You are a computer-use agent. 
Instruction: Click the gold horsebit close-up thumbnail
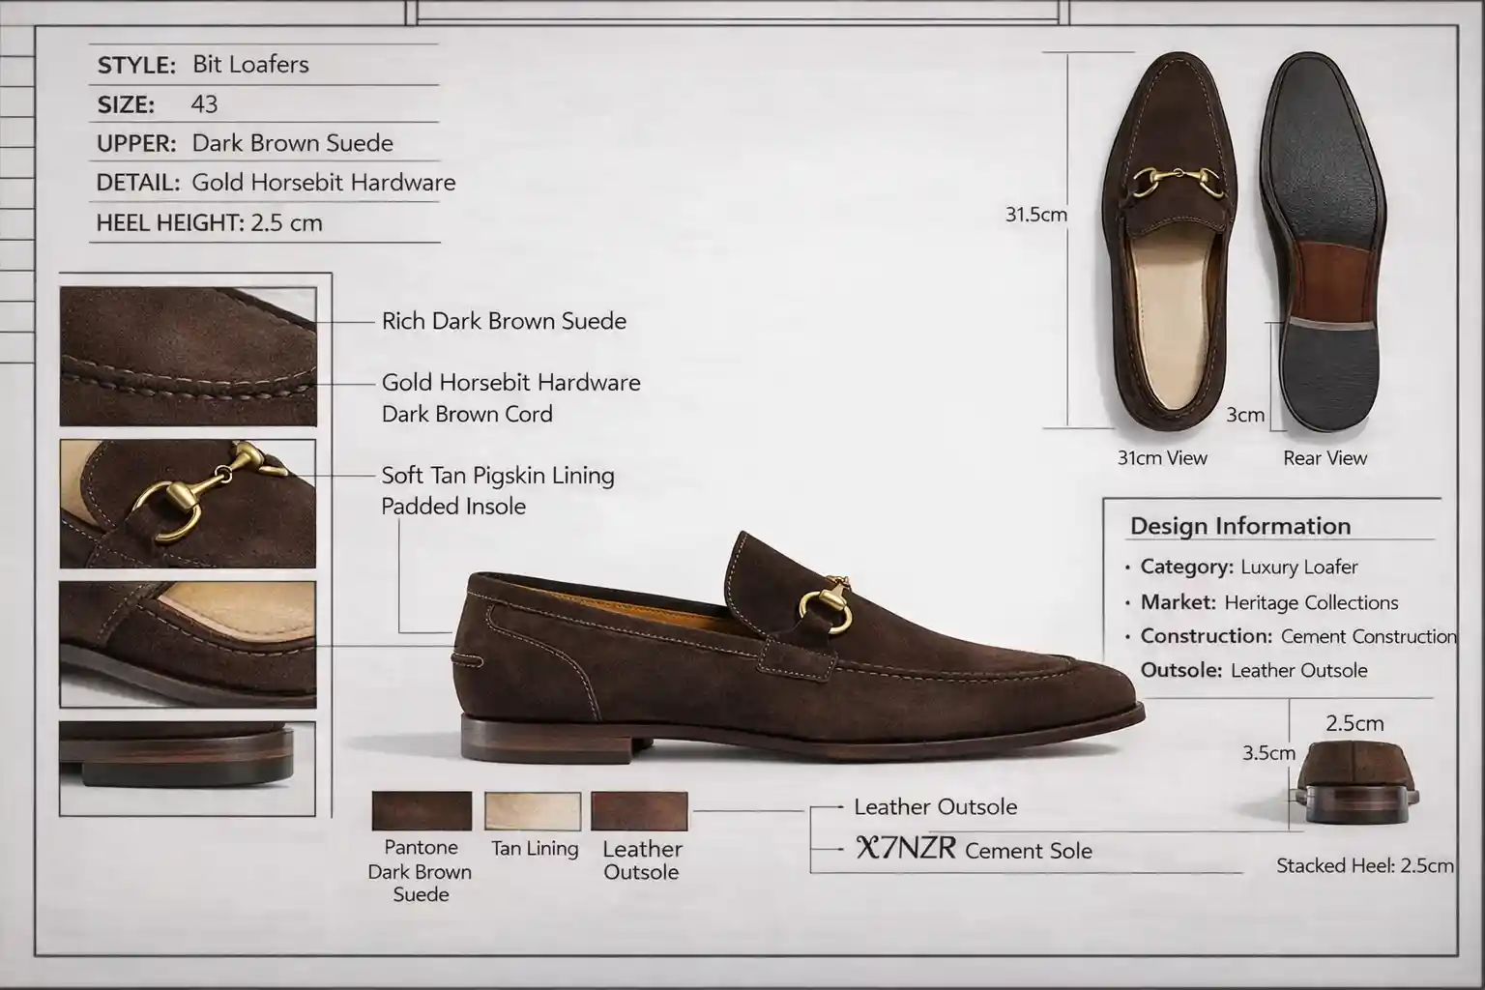[x=188, y=504]
